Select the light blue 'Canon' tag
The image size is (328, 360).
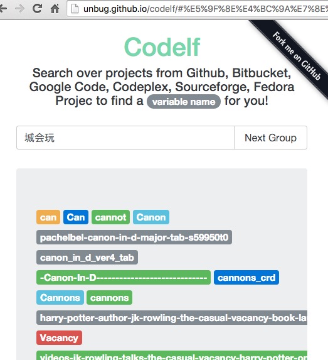(151, 217)
